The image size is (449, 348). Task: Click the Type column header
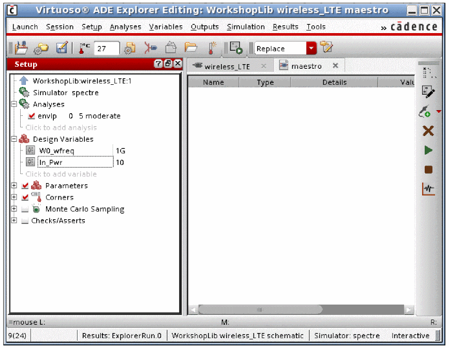pyautogui.click(x=265, y=82)
